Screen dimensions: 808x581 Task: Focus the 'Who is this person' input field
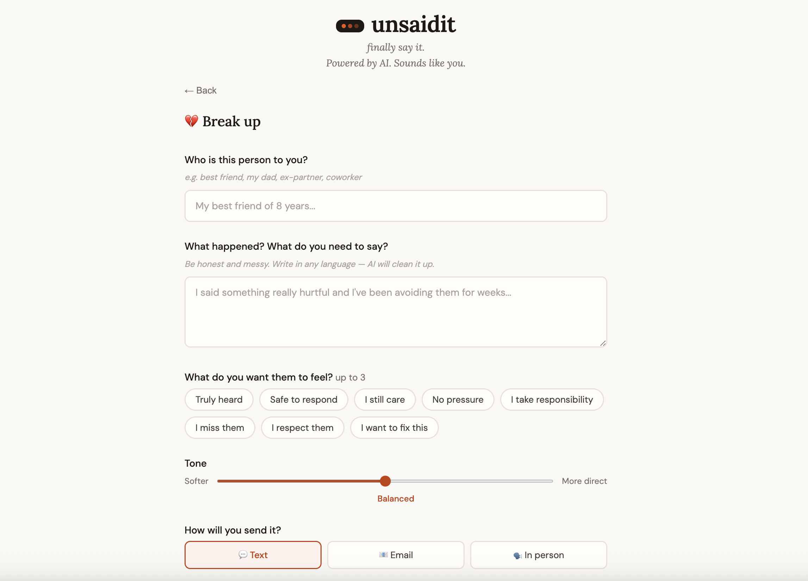click(x=396, y=206)
